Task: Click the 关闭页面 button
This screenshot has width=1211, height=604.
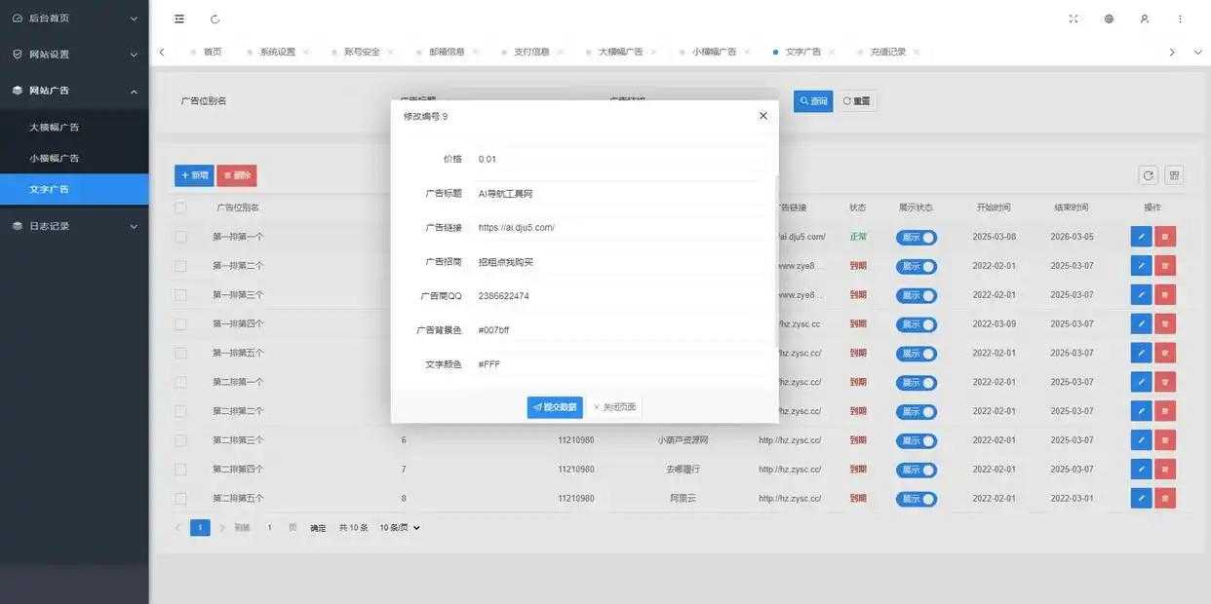Action: coord(614,407)
